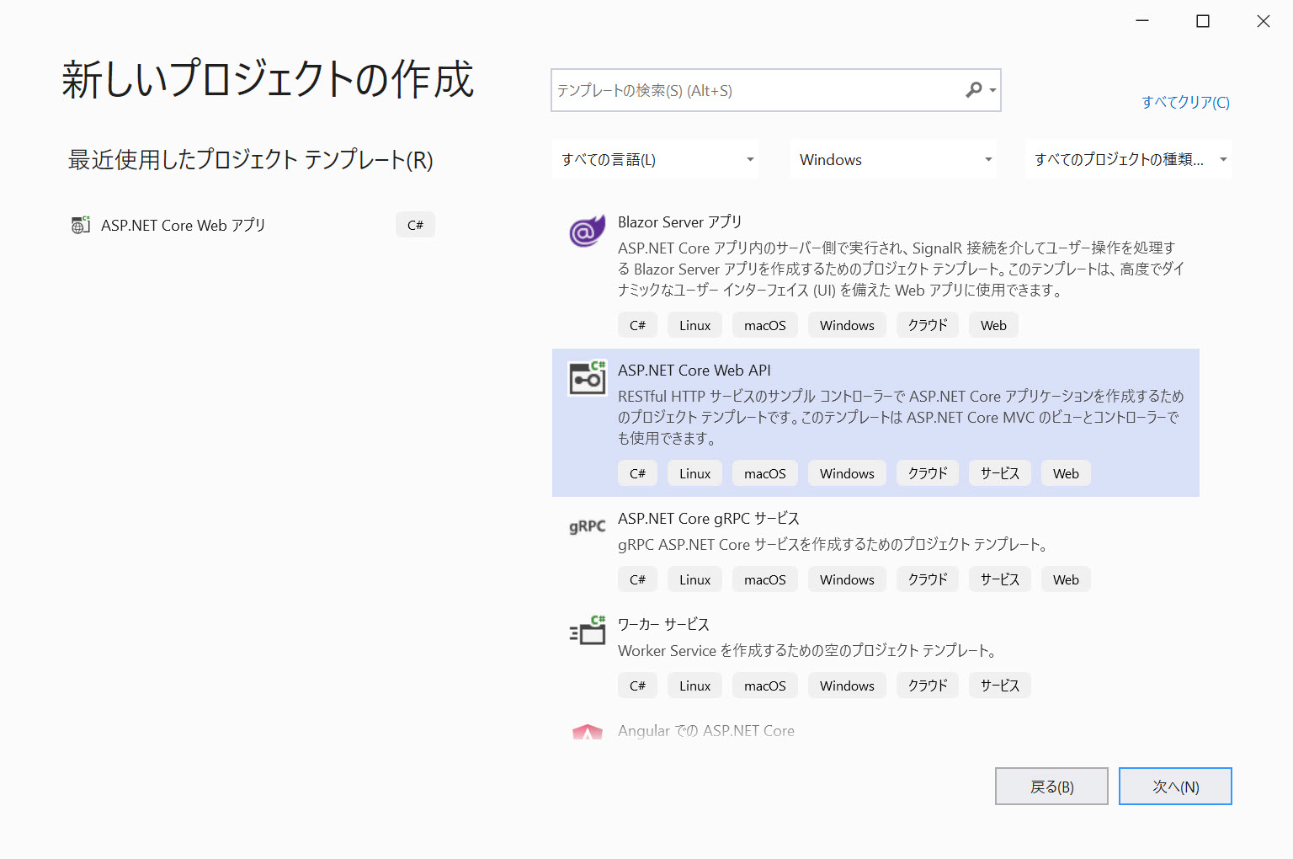
Task: Select the ASP.NET Core gRPC サービス template
Action: (708, 519)
